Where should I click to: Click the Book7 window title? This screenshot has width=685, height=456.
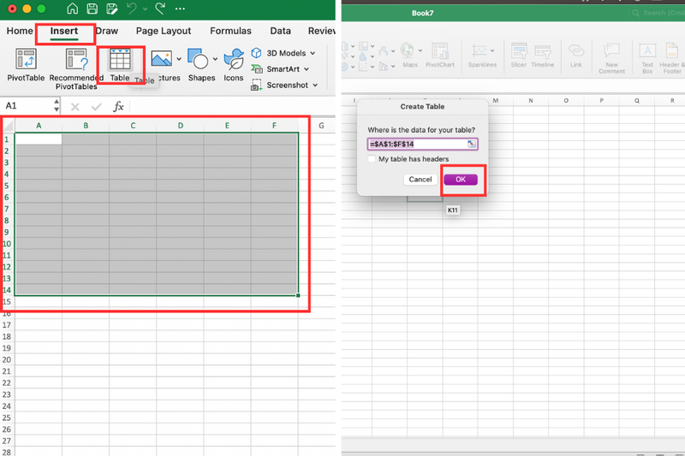tap(422, 13)
